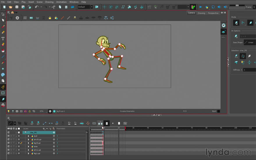Click the Set Stop-Motion Keyframe icon

point(51,123)
